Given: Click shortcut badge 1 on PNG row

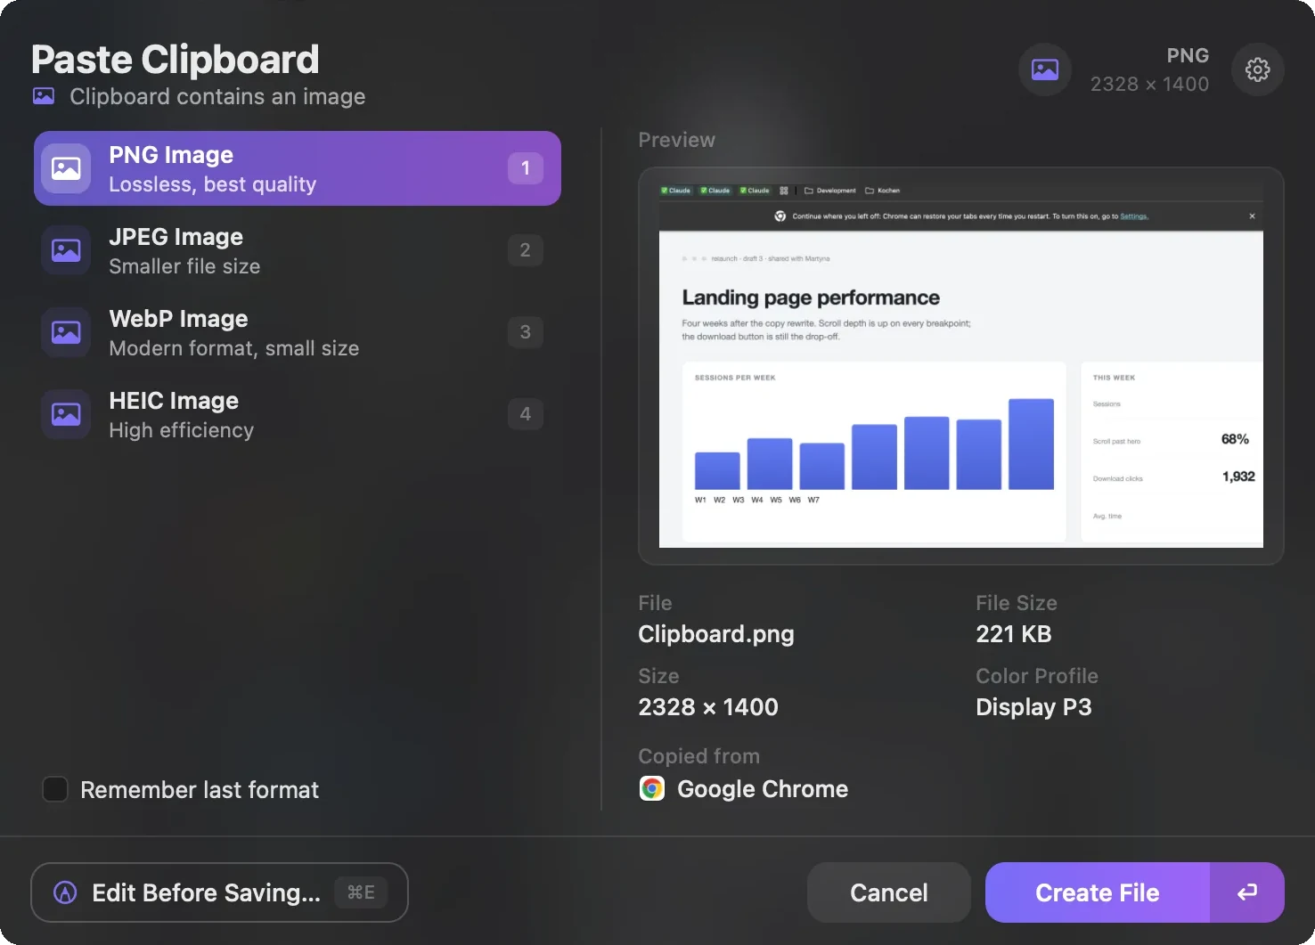Looking at the screenshot, I should 526,168.
